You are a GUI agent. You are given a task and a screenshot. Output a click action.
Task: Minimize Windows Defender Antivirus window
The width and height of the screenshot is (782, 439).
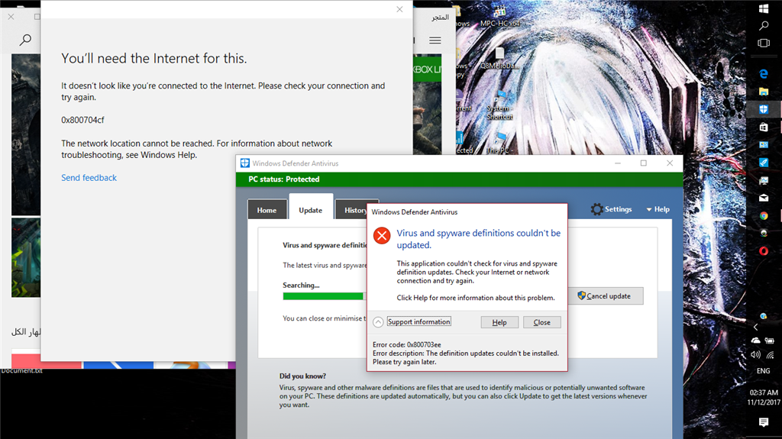[617, 163]
